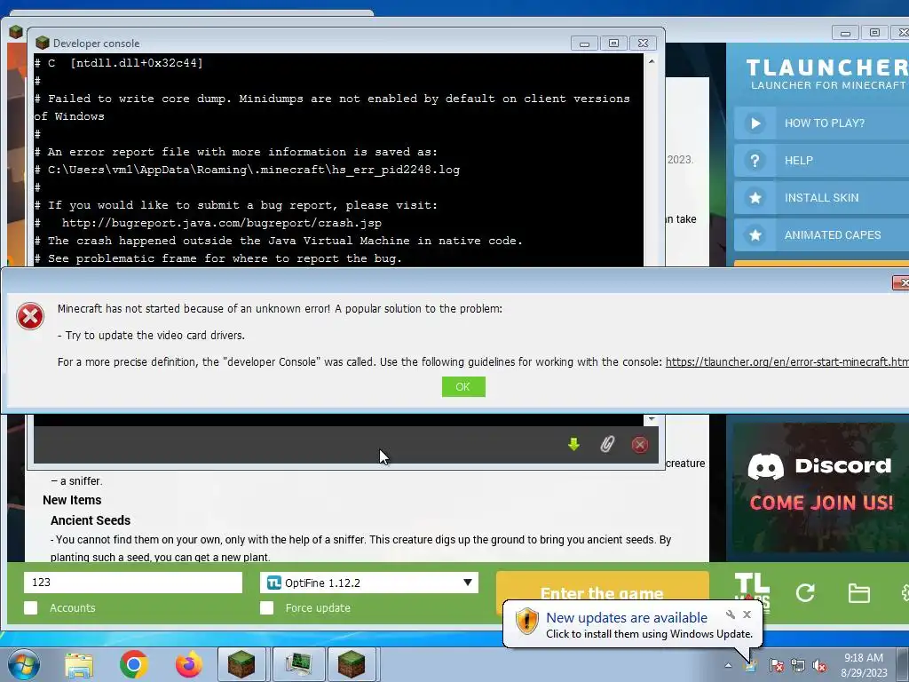Click the muted volume tray icon
Image resolution: width=909 pixels, height=682 pixels.
pyautogui.click(x=819, y=665)
